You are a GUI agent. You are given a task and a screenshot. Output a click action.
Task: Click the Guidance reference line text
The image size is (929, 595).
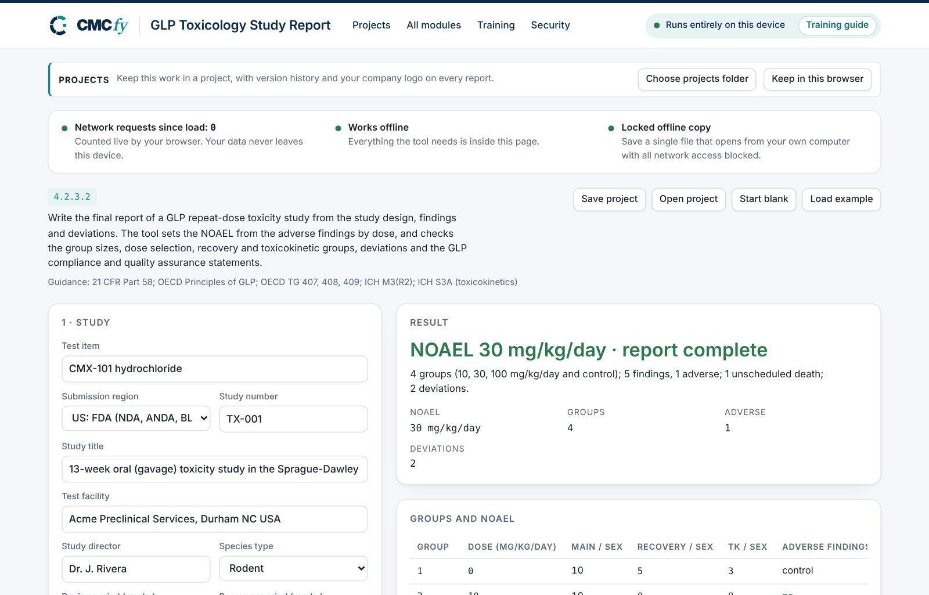pyautogui.click(x=282, y=282)
